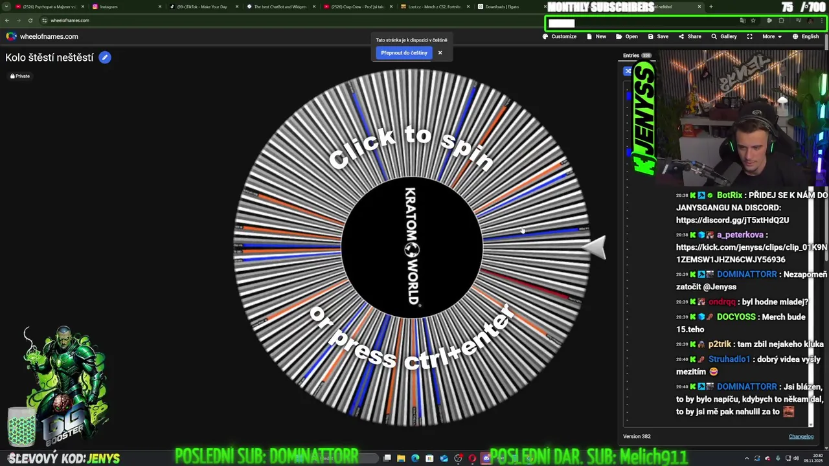Click the Private lock label
Image resolution: width=829 pixels, height=466 pixels.
tap(20, 76)
